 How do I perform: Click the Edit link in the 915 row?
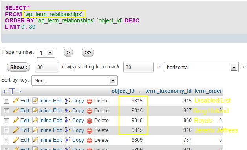point(25,101)
